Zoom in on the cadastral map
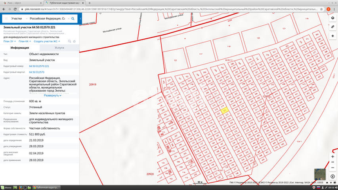Viewport: 338px width, 190px height. [x=332, y=156]
